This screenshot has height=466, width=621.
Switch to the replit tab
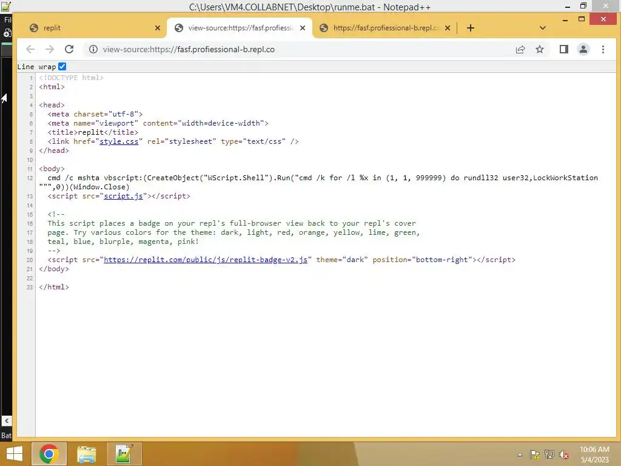coord(94,28)
